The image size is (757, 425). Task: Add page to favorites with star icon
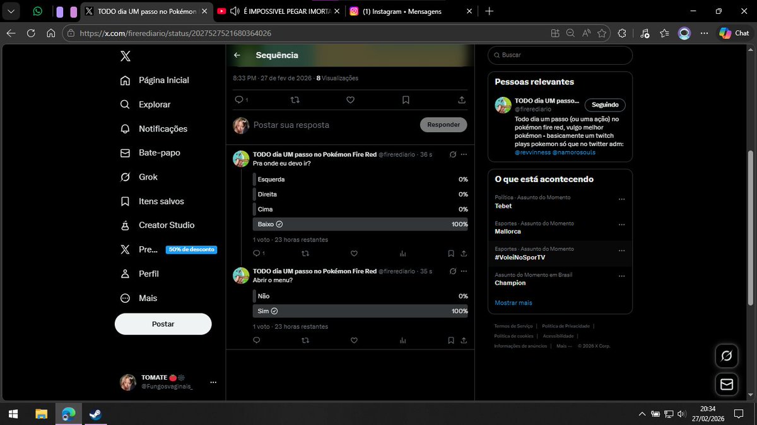point(602,33)
